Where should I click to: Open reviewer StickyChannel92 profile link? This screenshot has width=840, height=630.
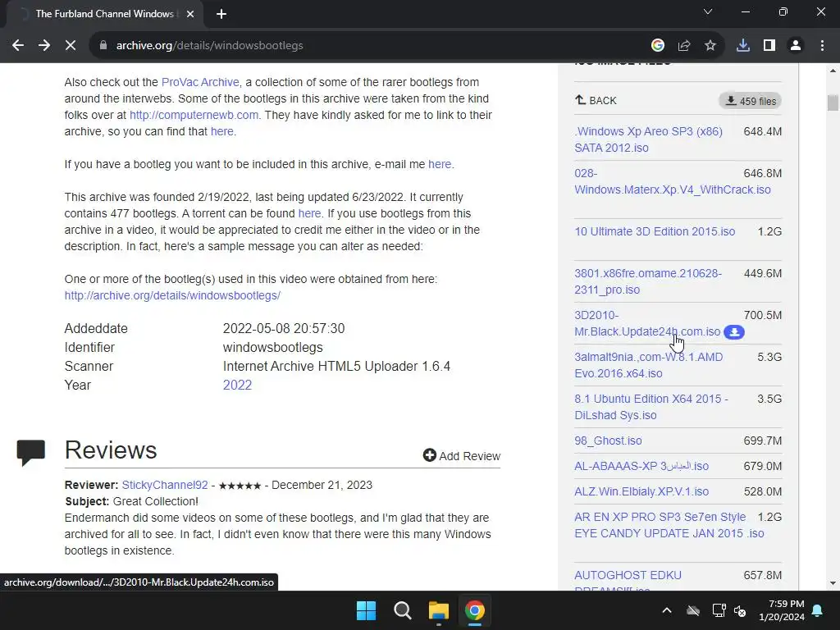(165, 485)
